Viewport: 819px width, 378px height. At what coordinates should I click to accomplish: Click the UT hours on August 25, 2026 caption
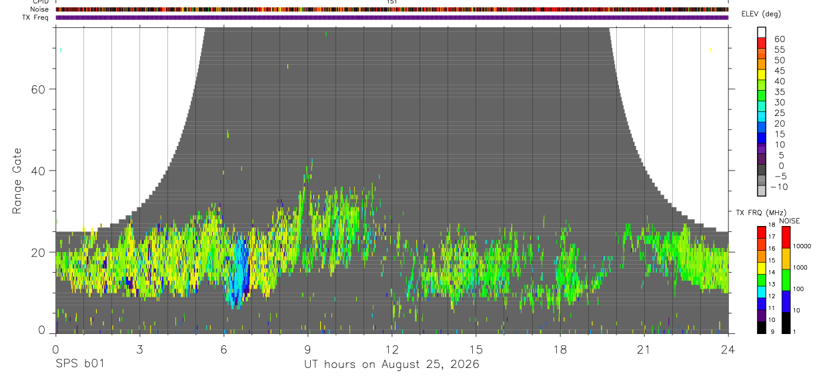(x=392, y=364)
